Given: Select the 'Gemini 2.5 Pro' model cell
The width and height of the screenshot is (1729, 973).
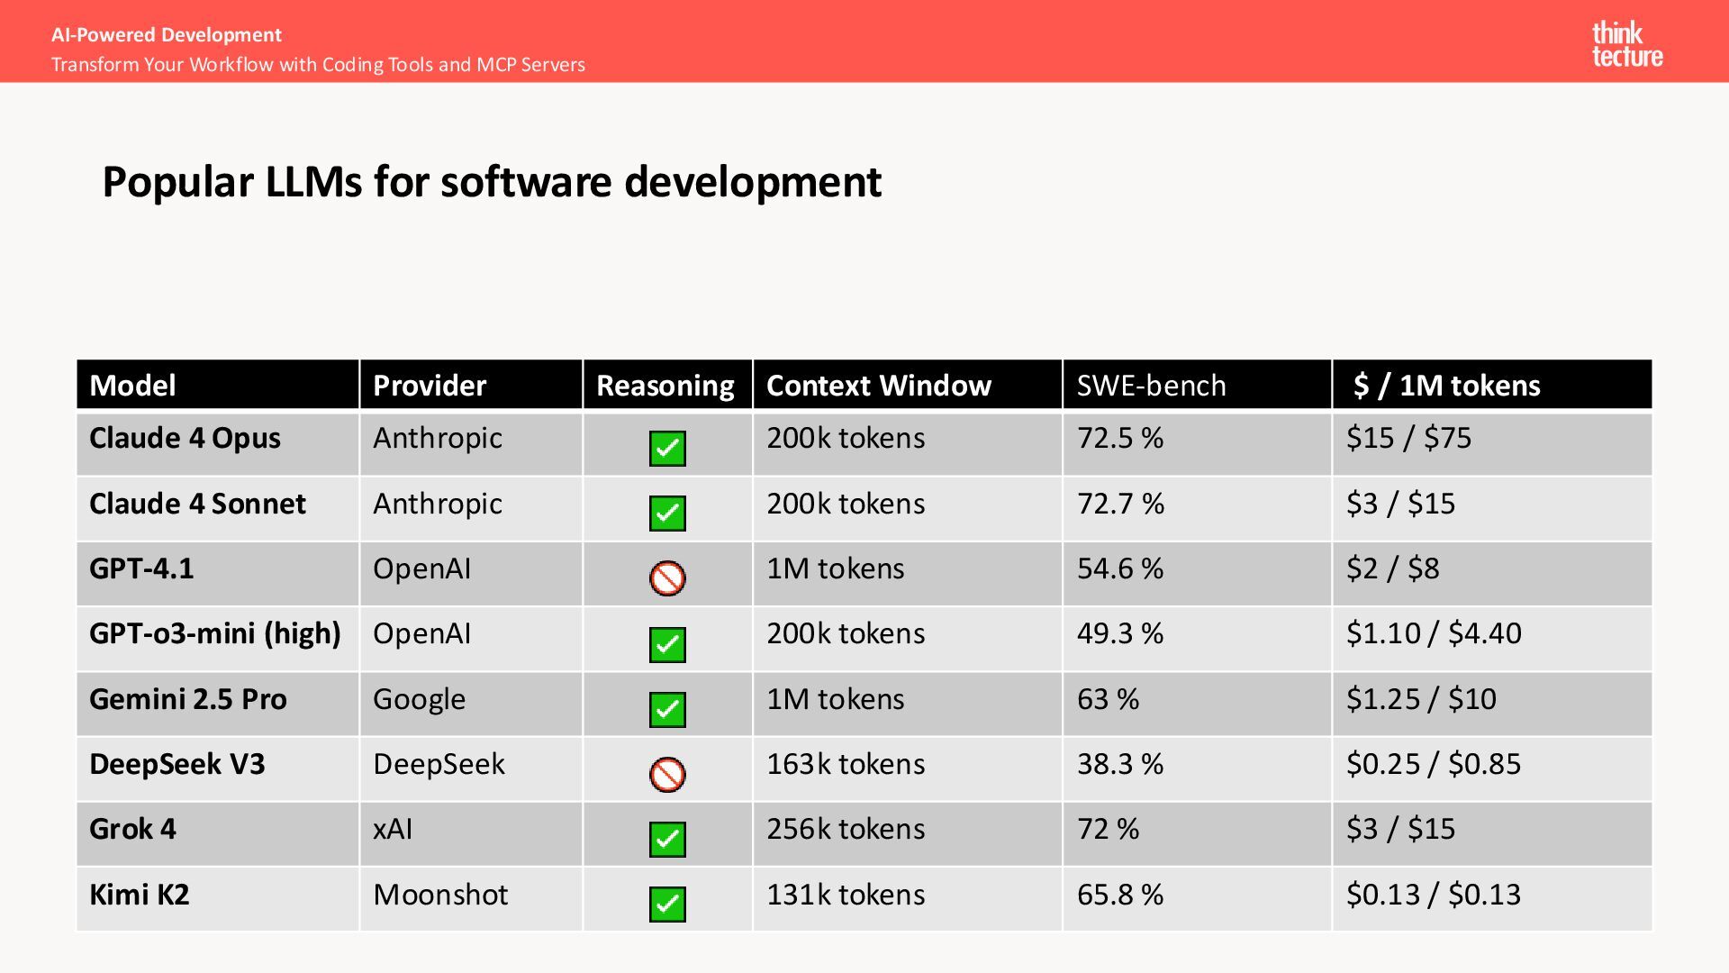Looking at the screenshot, I should click(x=218, y=705).
